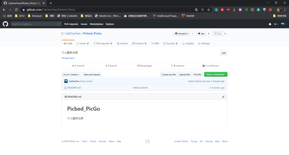
Task: Open the Intellectual Property bookmark
Action: click(165, 16)
